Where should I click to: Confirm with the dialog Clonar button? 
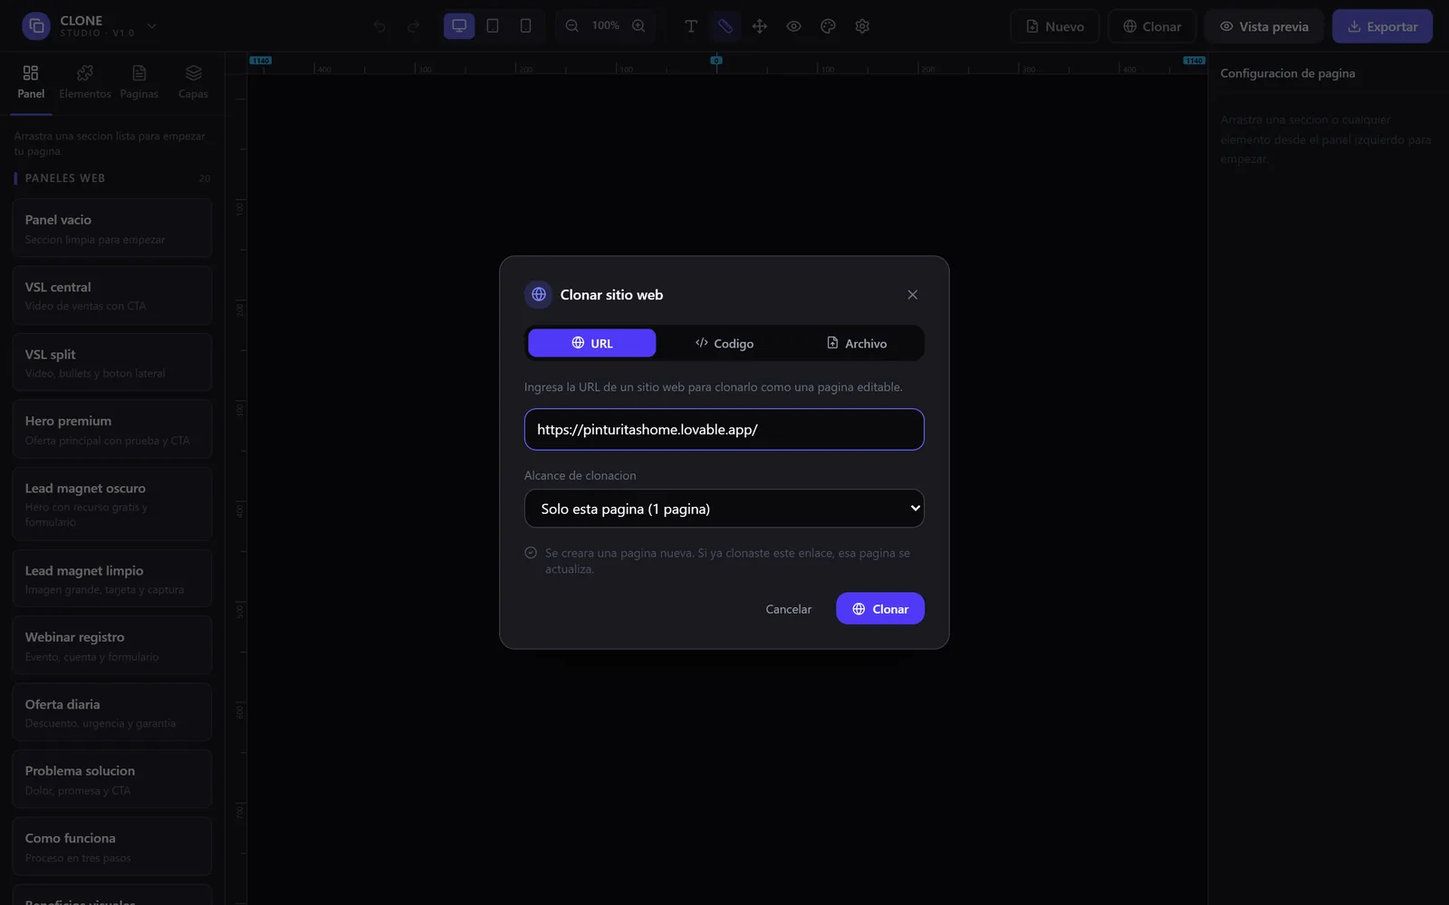point(880,609)
